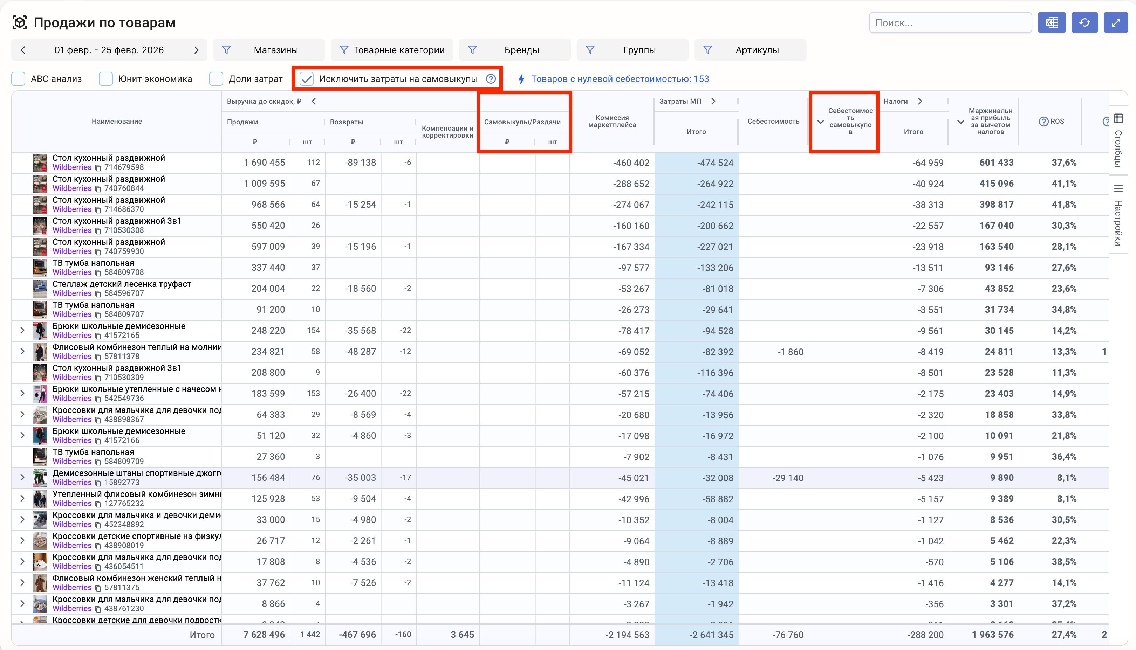
Task: Go to next date period arrow
Action: 196,50
